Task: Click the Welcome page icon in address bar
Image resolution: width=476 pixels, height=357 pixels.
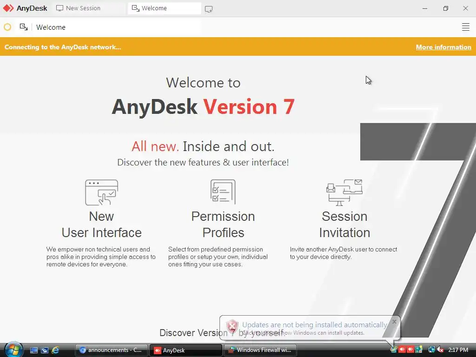Action: click(x=24, y=27)
